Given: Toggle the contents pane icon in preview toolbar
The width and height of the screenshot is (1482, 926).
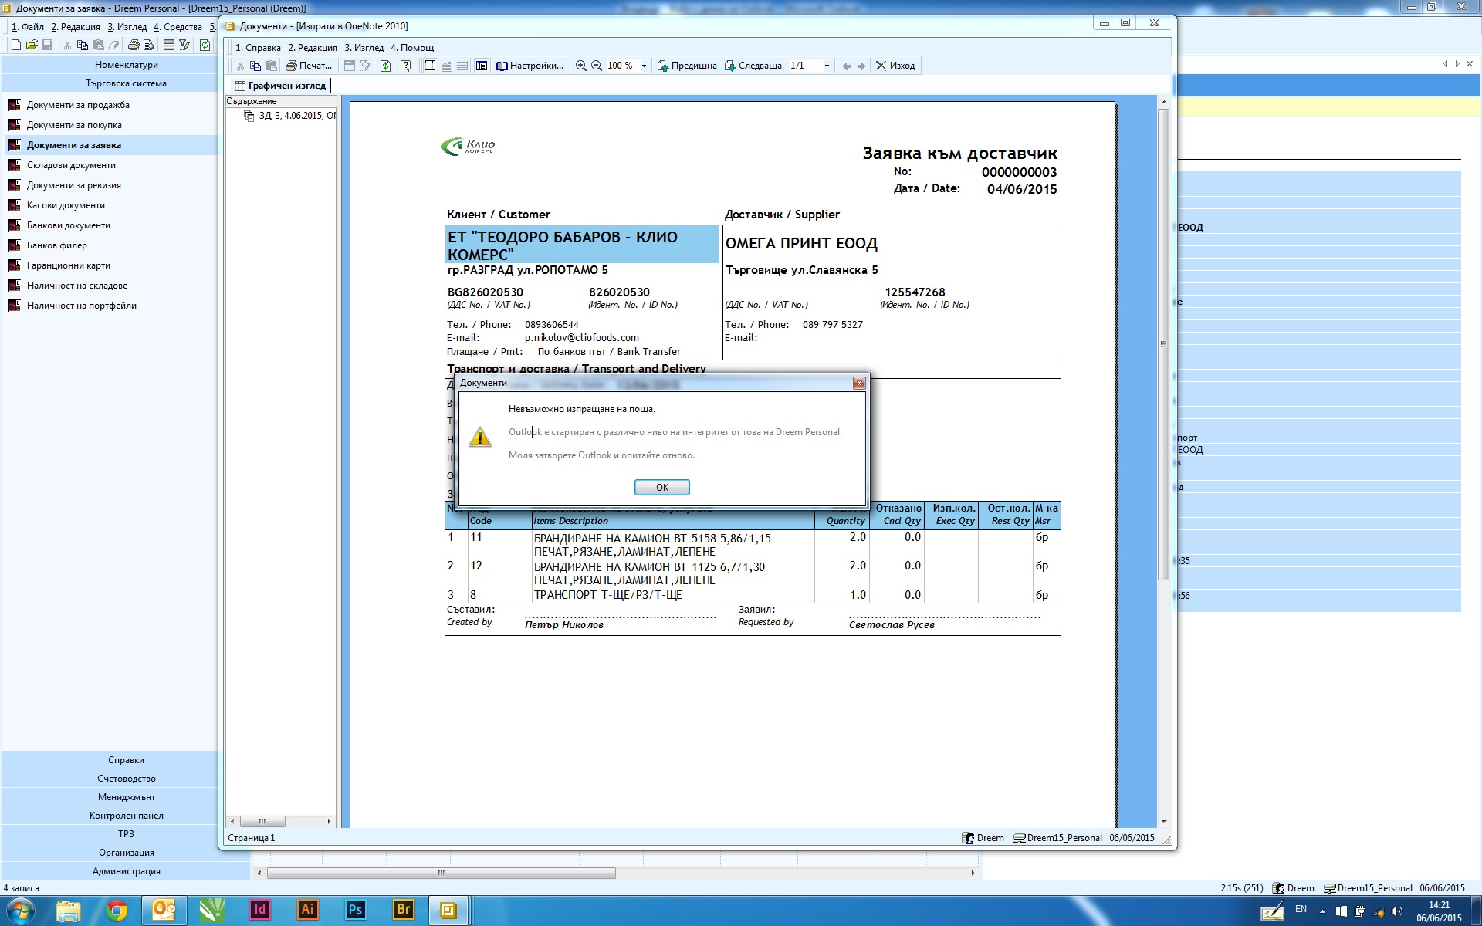Looking at the screenshot, I should click(x=482, y=66).
